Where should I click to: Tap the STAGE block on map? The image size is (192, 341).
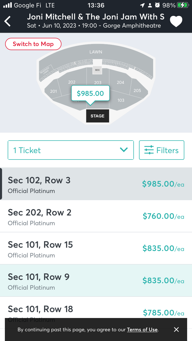(x=98, y=116)
